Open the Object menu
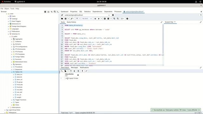203x114 pixels. coord(7,9)
